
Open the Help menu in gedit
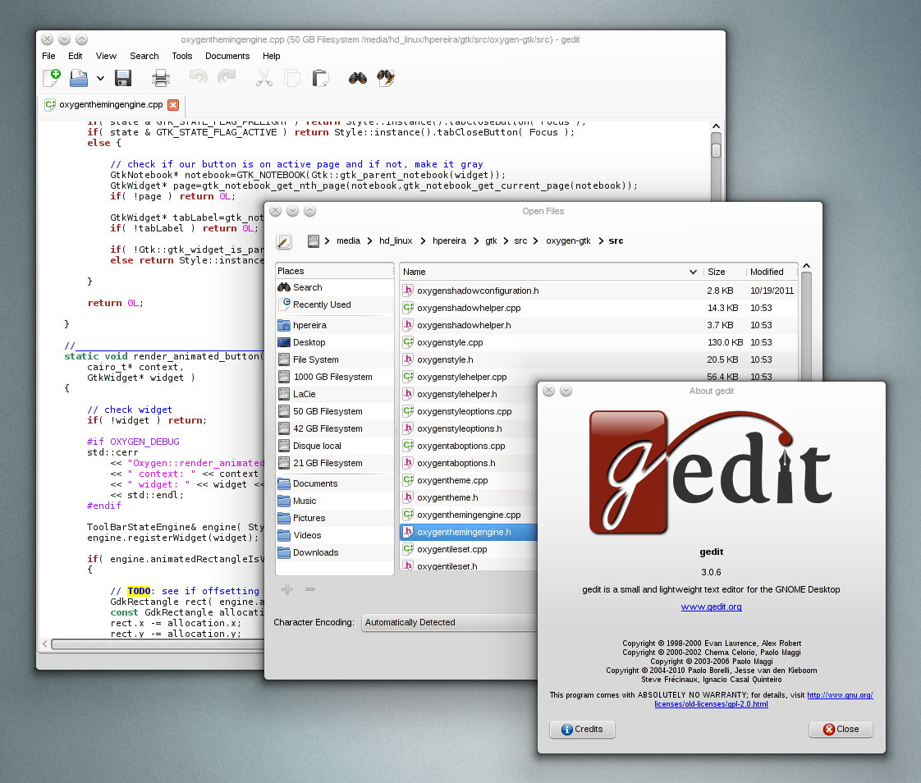[272, 56]
